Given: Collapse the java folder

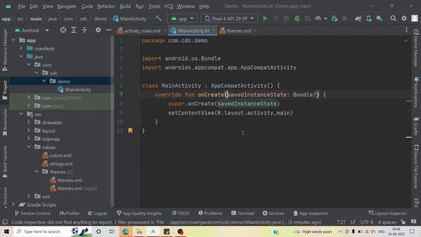Looking at the screenshot, I should [x=21, y=57].
